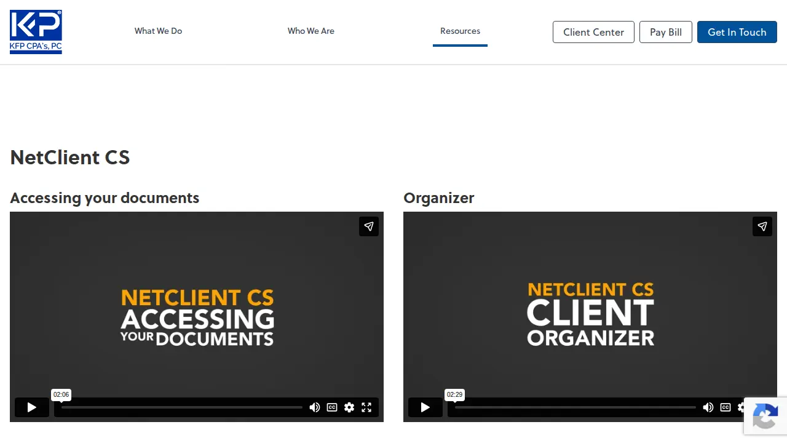This screenshot has height=443, width=787.
Task: Play the Accessing your documents video
Action: [x=32, y=407]
